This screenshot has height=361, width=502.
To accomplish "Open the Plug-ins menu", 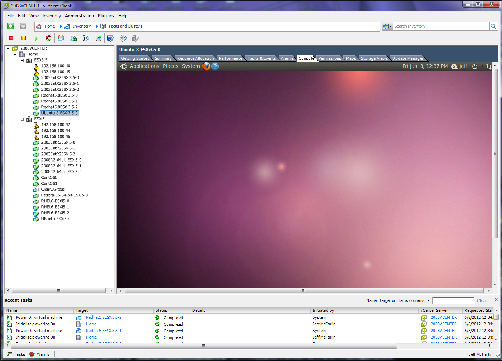I will coord(106,16).
